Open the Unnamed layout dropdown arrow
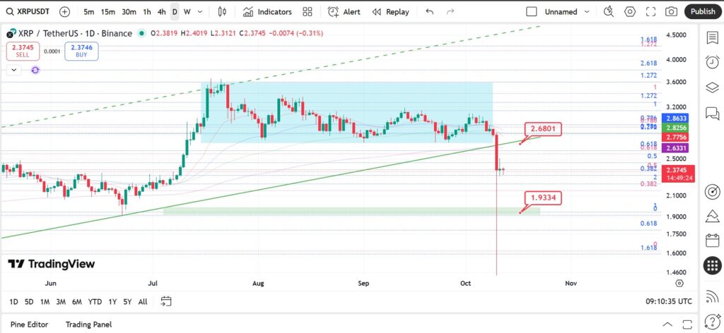This screenshot has height=333, width=724. (587, 12)
